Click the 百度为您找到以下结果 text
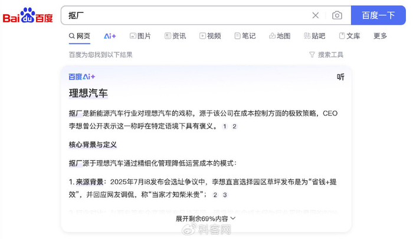Screen dimensions: 413x239 [x=101, y=55]
